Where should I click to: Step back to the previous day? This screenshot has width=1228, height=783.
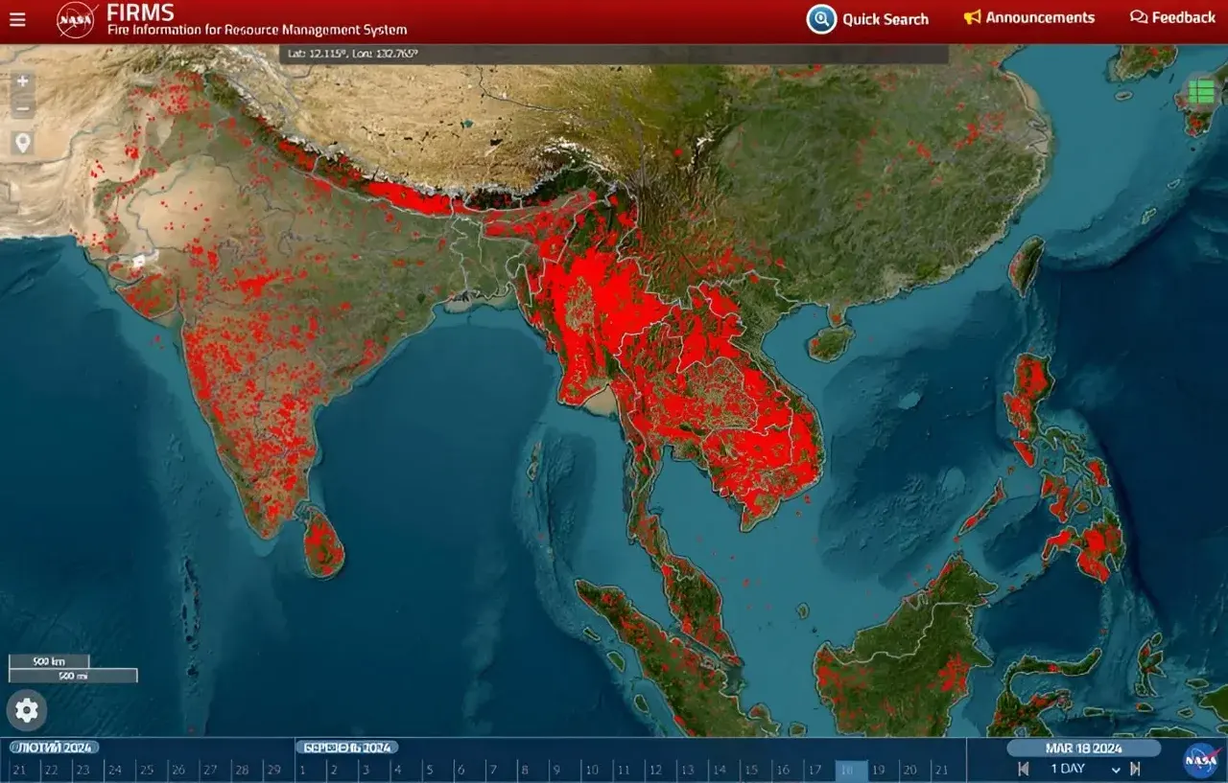click(x=1024, y=769)
